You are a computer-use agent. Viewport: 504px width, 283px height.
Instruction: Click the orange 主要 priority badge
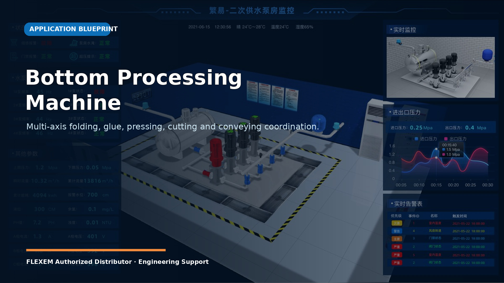397,239
